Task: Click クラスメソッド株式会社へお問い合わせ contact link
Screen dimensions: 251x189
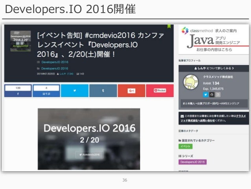Action: pos(213,118)
